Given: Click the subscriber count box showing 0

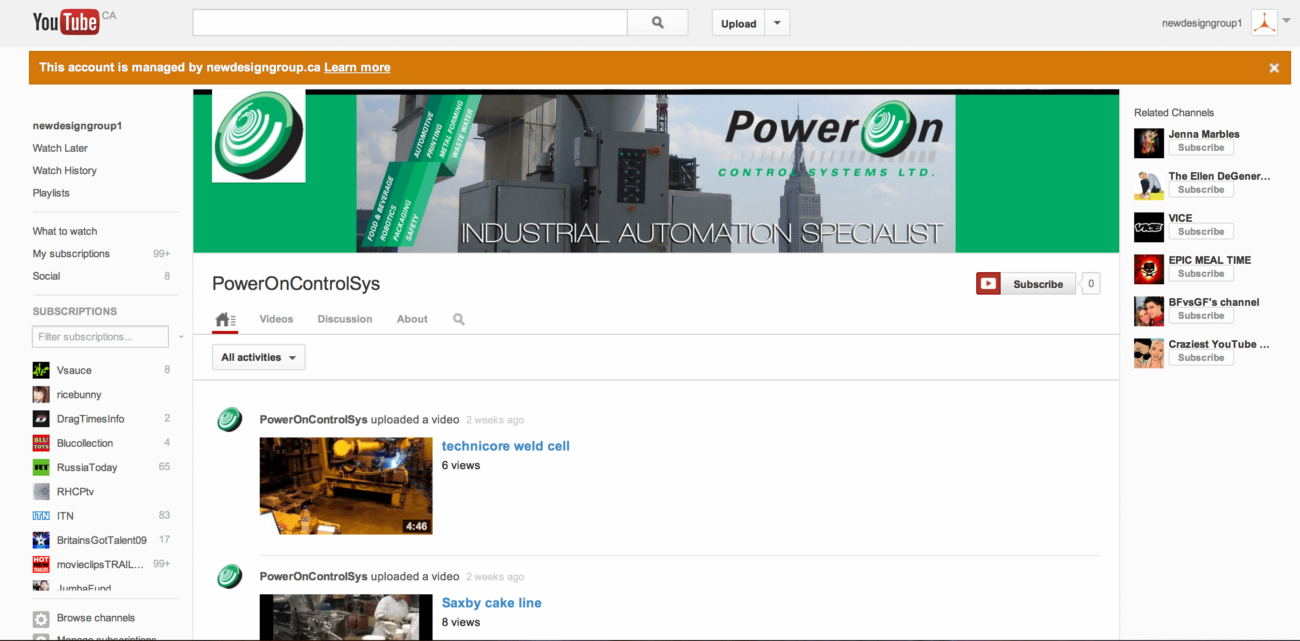Looking at the screenshot, I should coord(1091,284).
